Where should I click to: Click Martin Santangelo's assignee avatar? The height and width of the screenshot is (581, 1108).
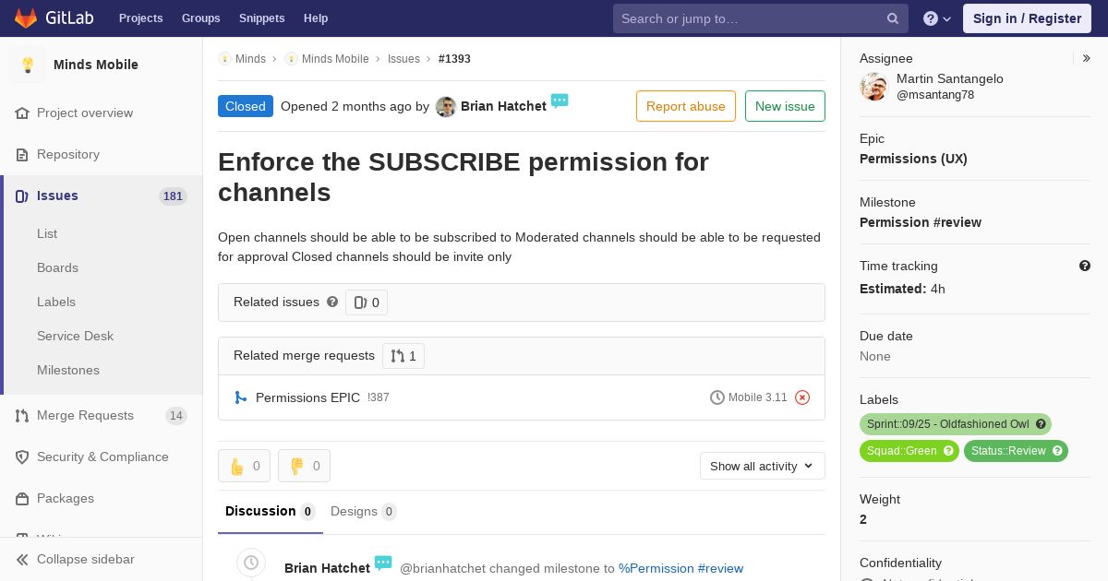pos(873,87)
